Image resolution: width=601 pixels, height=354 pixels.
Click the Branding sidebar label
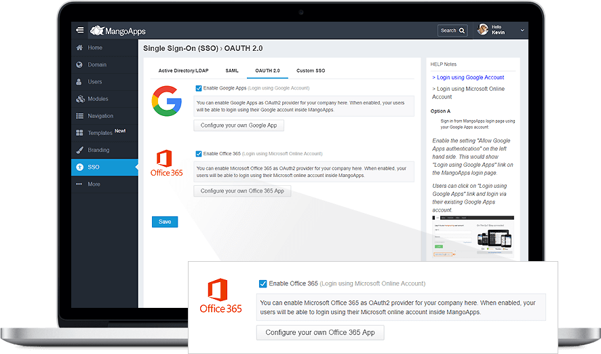coord(98,150)
